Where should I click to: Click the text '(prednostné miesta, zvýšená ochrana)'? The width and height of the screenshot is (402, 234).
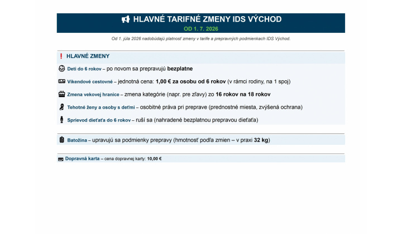point(256,107)
